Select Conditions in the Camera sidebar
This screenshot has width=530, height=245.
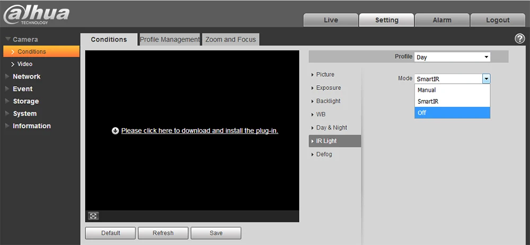click(x=41, y=52)
